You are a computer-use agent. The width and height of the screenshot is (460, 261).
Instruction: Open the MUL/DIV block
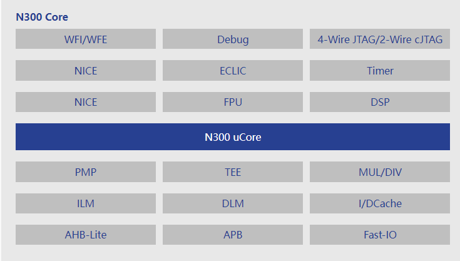point(380,172)
